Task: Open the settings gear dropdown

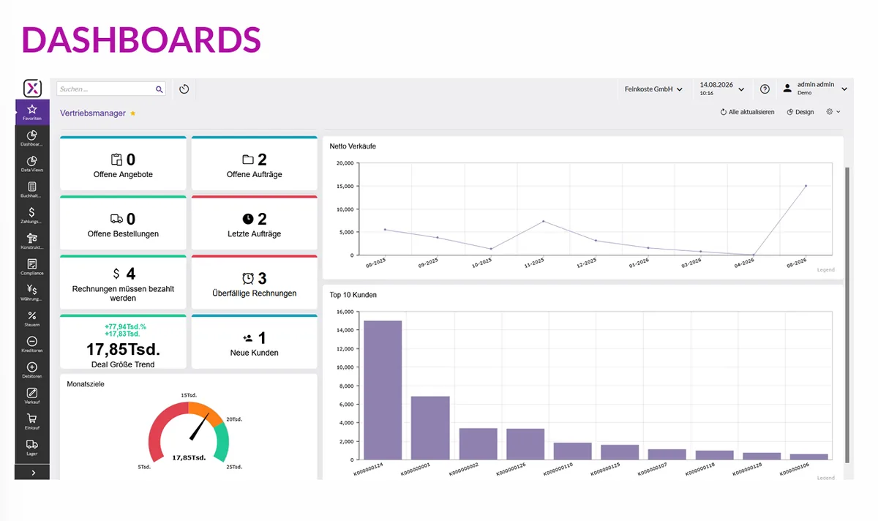Action: coord(833,112)
